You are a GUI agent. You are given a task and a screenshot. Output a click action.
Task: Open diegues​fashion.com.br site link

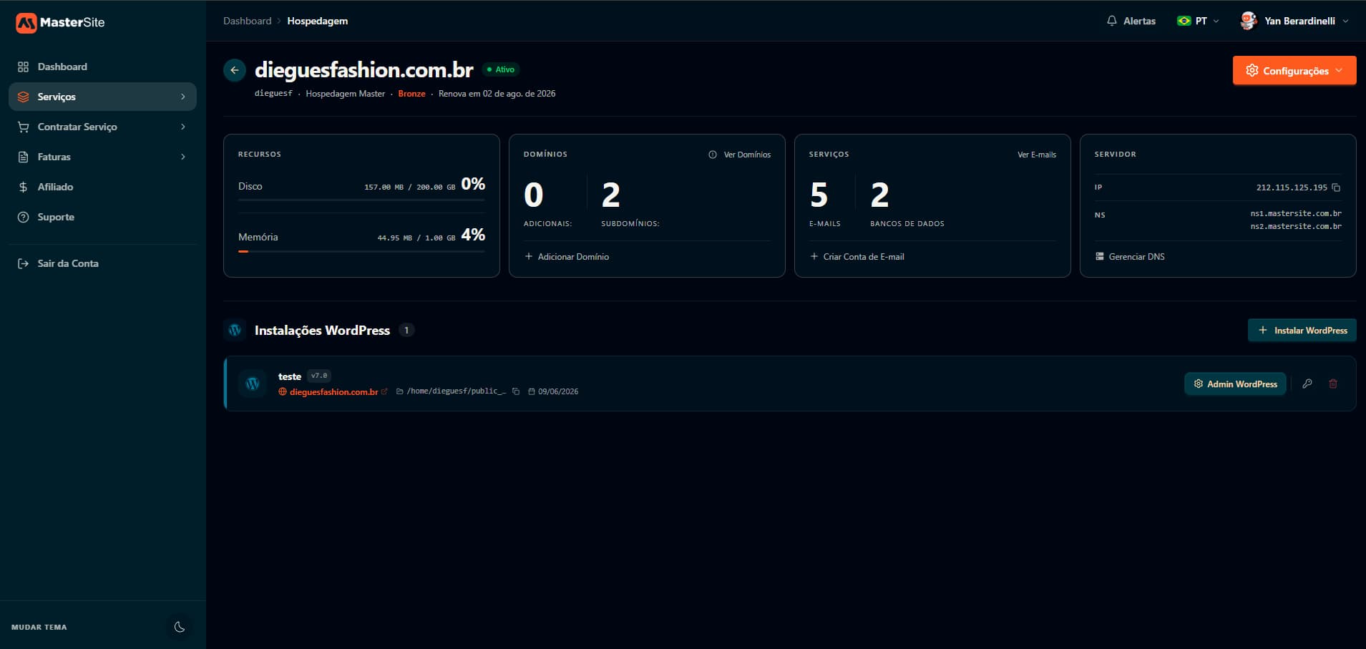[333, 391]
